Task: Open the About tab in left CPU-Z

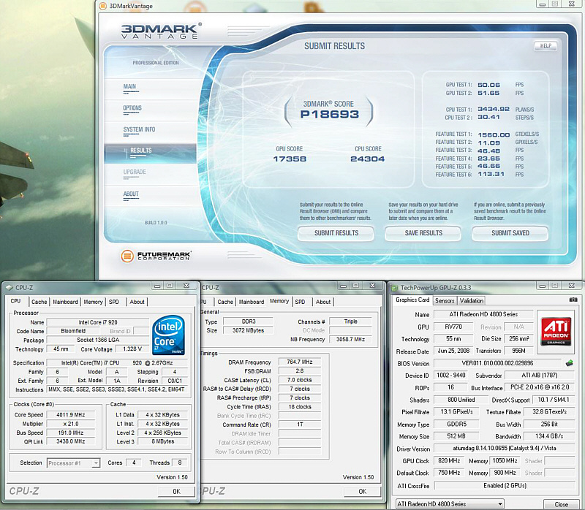Action: (x=137, y=302)
